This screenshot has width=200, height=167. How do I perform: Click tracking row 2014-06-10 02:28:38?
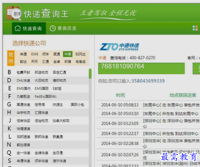click(148, 144)
